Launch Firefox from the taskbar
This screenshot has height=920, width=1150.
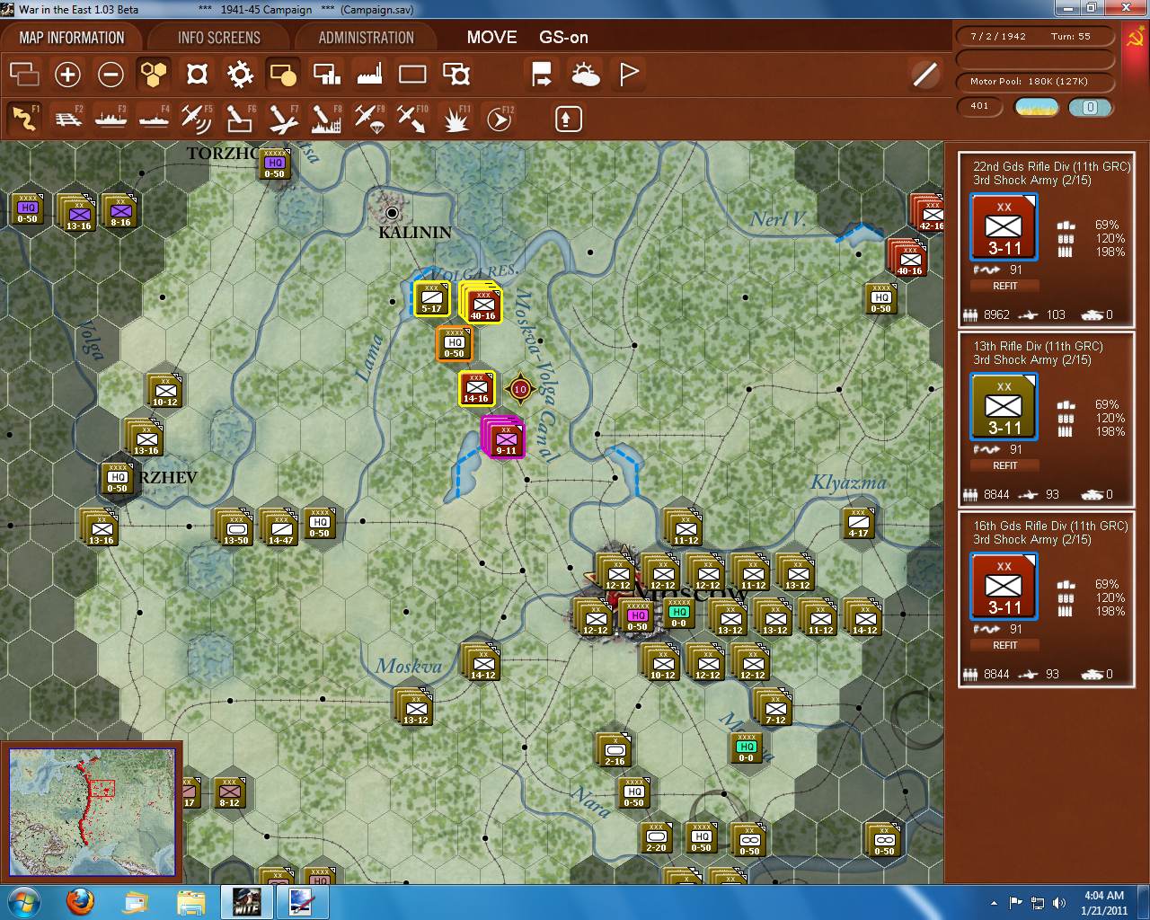tap(82, 902)
